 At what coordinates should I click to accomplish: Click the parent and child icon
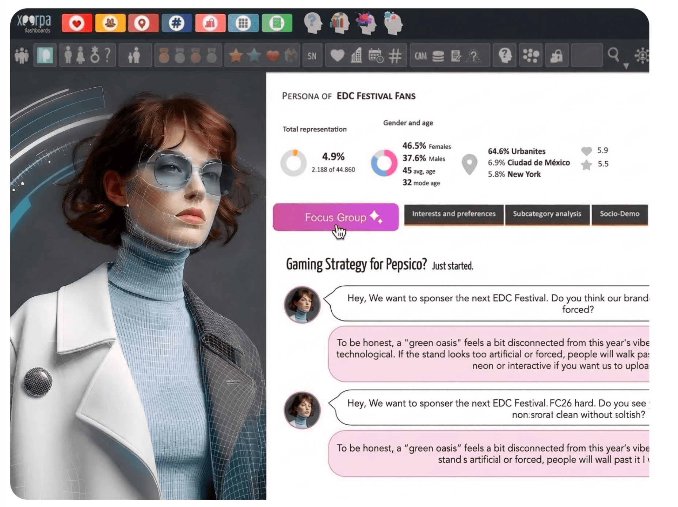coord(134,56)
